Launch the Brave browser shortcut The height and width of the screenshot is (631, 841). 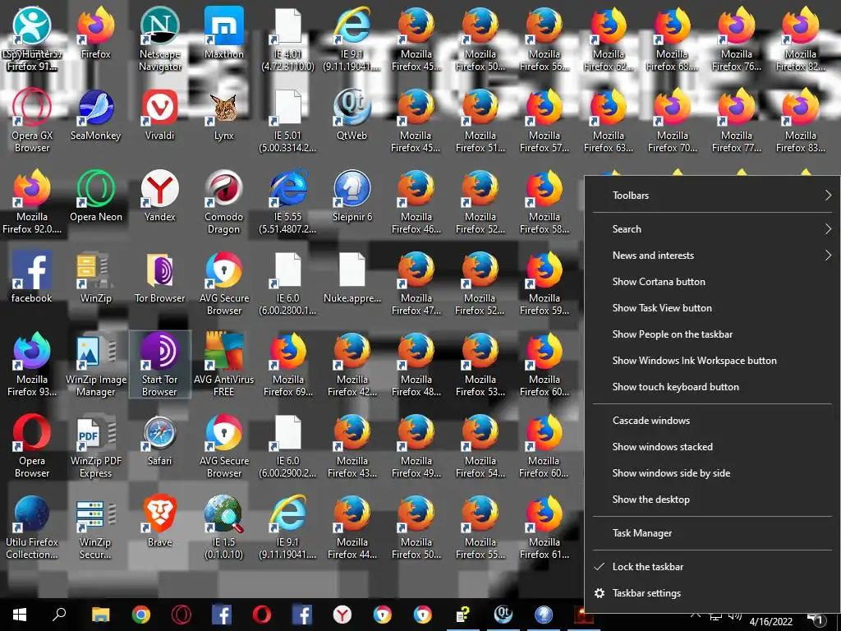point(160,522)
